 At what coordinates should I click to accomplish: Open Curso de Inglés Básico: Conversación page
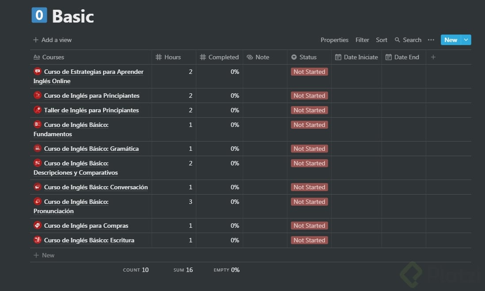click(x=95, y=187)
